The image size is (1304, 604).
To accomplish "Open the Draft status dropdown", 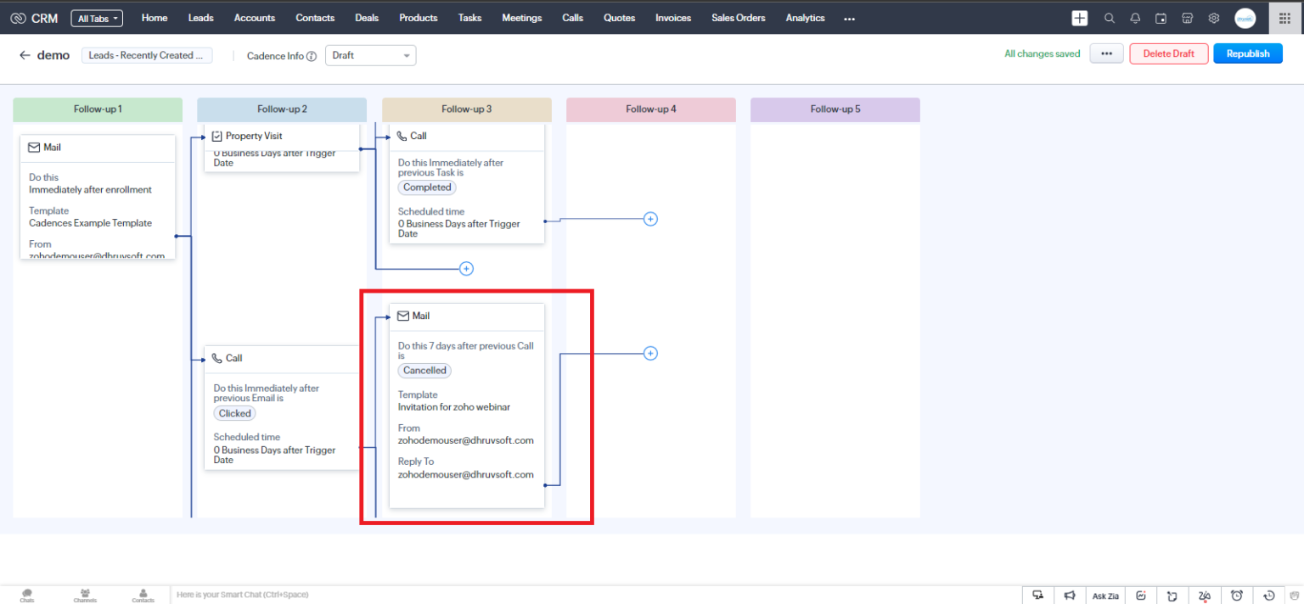I will pyautogui.click(x=370, y=54).
